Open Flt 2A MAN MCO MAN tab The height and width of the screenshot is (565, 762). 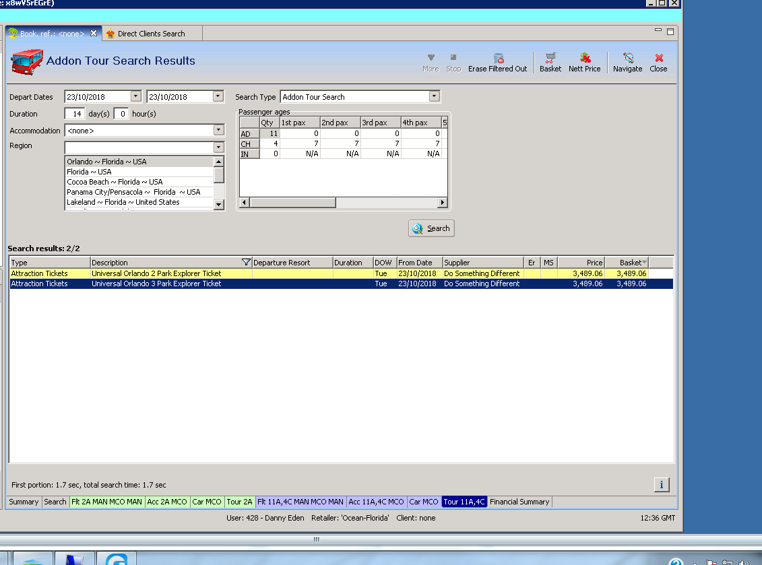click(106, 502)
